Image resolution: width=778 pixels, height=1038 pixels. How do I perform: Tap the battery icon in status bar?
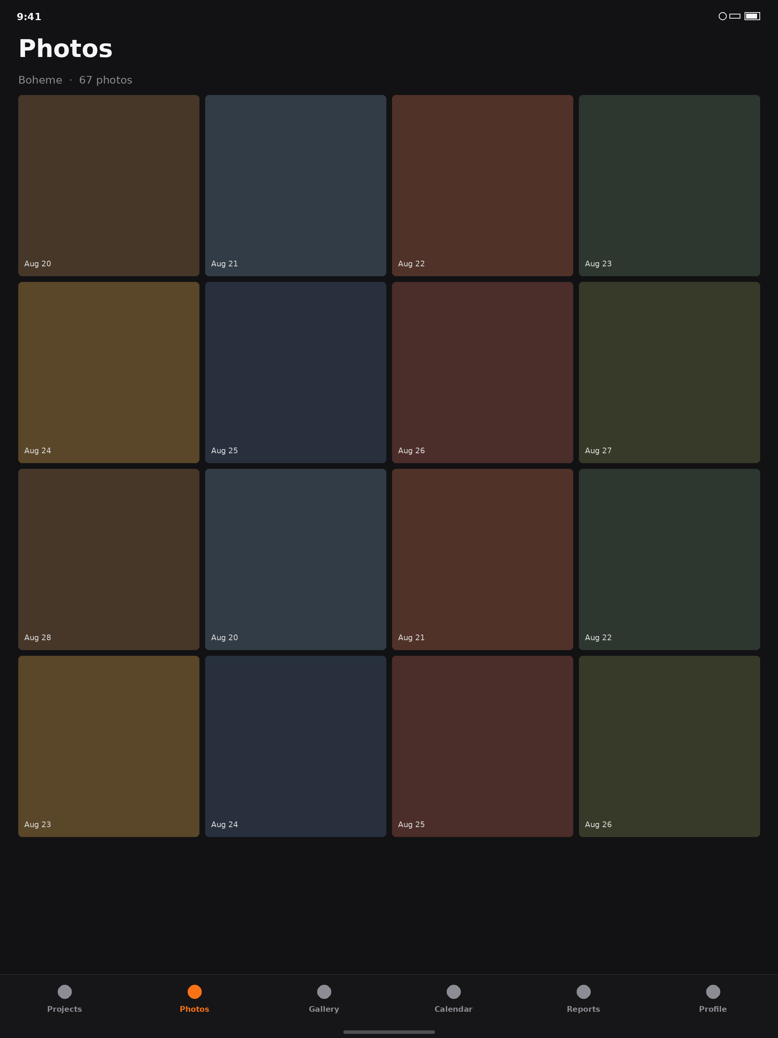tap(752, 16)
